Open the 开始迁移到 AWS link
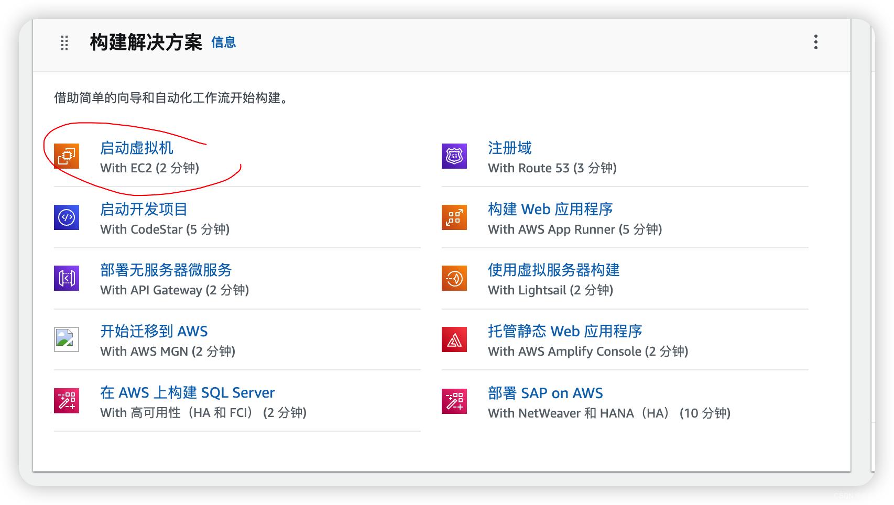Viewport: 894px width, 505px height. point(154,331)
